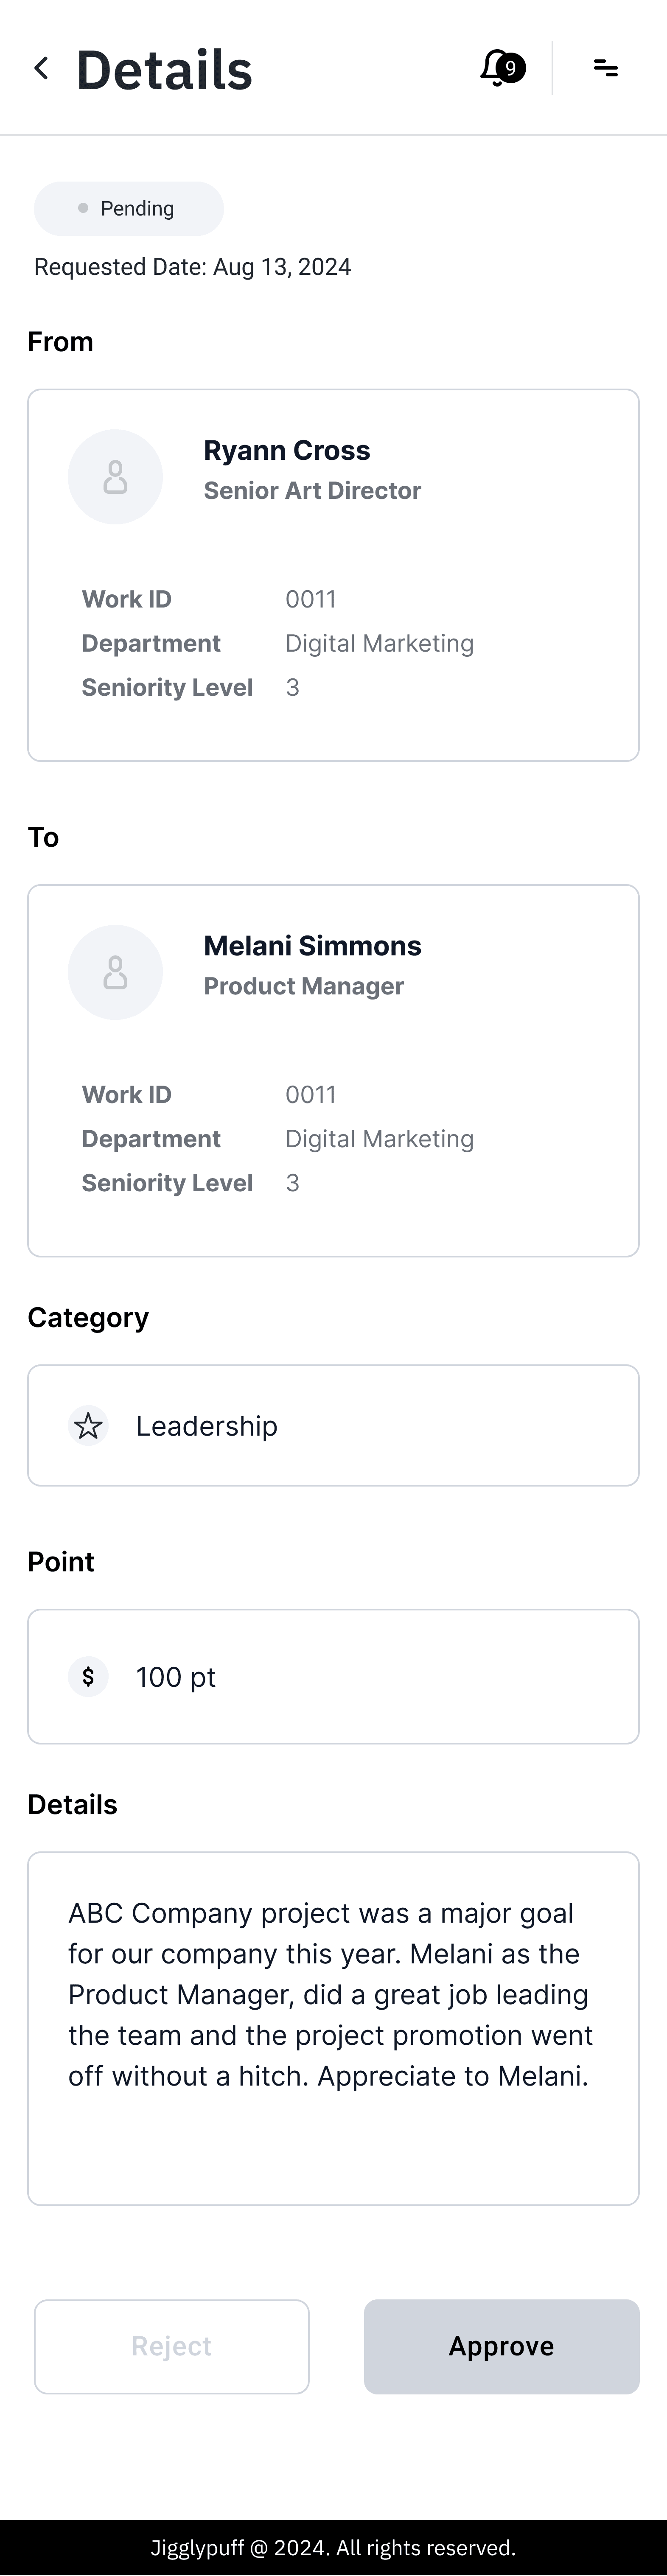Image resolution: width=667 pixels, height=2576 pixels.
Task: Go back using the left chevron arrow
Action: point(41,68)
